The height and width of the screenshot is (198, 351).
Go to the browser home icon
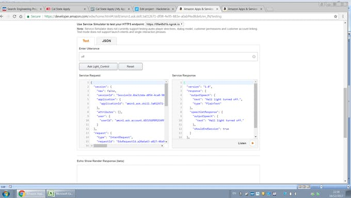point(21,17)
